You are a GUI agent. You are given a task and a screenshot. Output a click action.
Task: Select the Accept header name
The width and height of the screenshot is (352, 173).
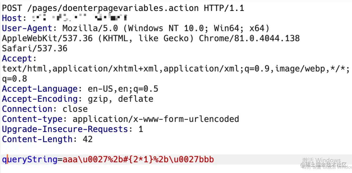(x=17, y=59)
